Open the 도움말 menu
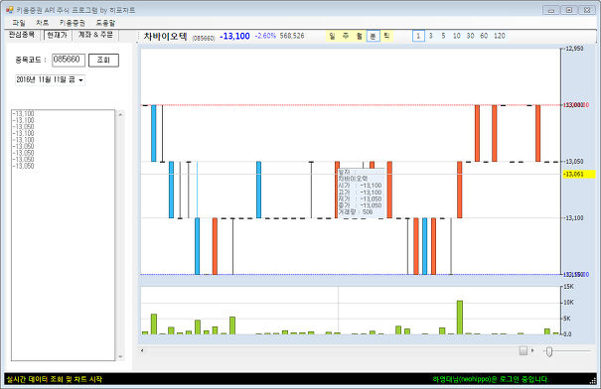This screenshot has width=601, height=389. click(105, 23)
